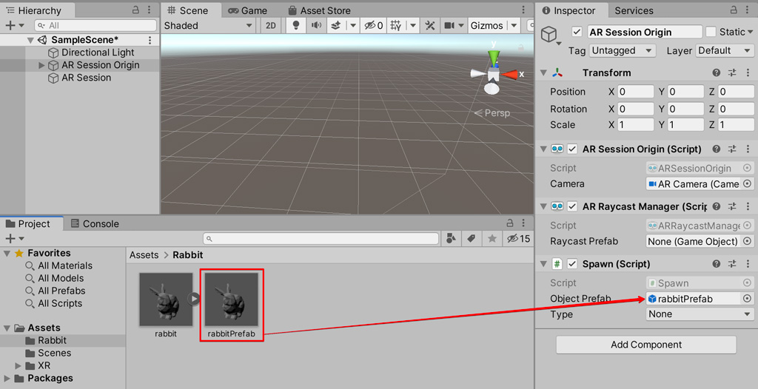Open the Asset Store tab
This screenshot has height=389, width=758.
(x=318, y=10)
